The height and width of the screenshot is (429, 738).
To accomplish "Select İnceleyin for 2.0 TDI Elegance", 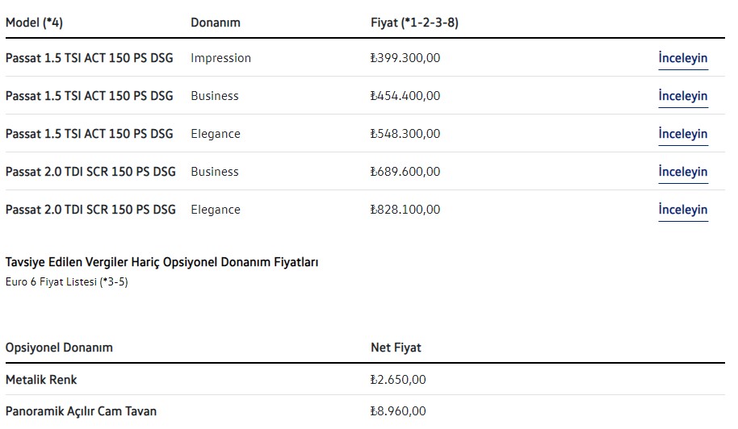I will click(682, 210).
